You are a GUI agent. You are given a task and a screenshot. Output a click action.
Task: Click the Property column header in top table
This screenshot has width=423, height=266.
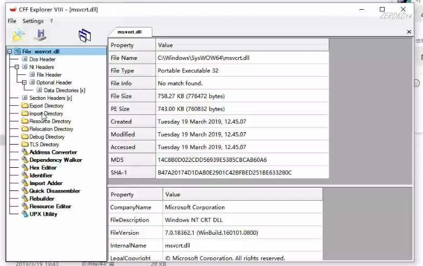[x=132, y=45]
